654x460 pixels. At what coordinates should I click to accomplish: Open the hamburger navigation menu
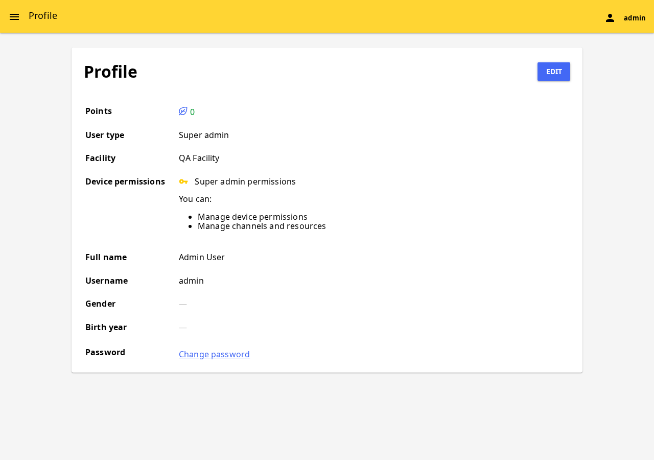[14, 17]
